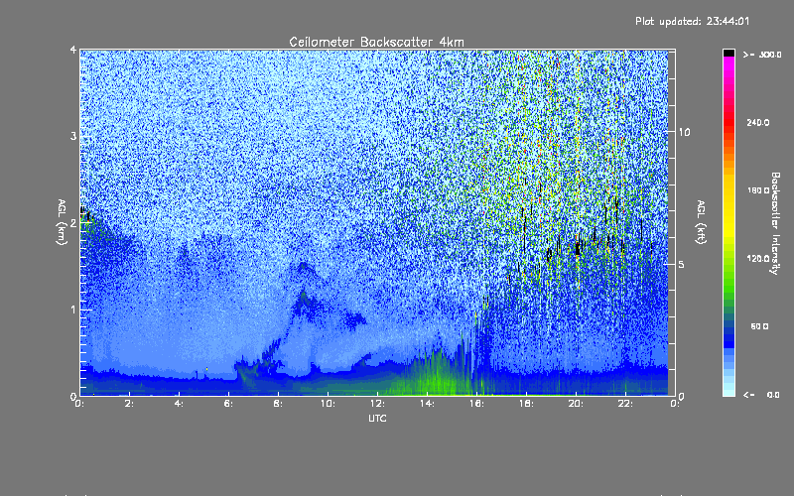Click the '180.0' colorbar value
The width and height of the screenshot is (794, 496).
click(758, 190)
